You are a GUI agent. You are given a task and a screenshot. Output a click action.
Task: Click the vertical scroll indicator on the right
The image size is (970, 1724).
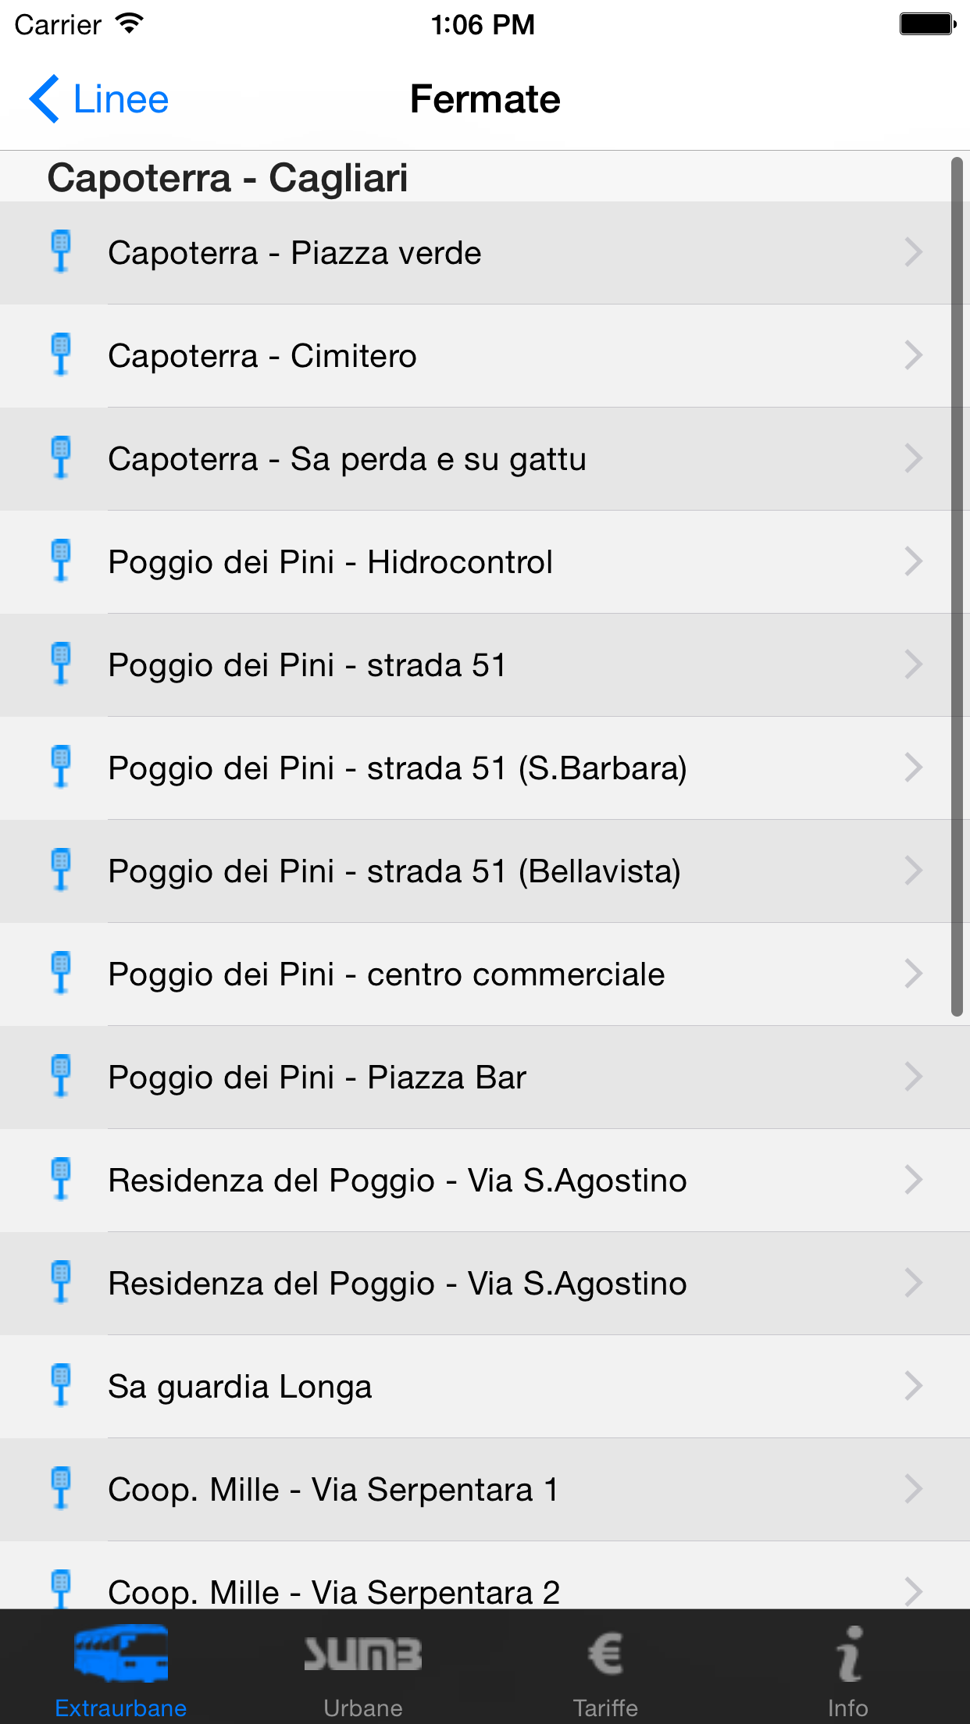957,586
